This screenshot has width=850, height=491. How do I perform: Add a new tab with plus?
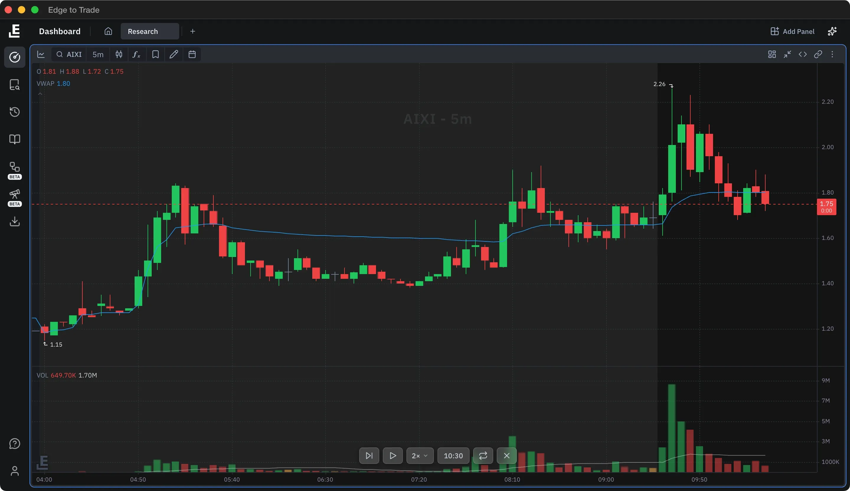tap(193, 31)
